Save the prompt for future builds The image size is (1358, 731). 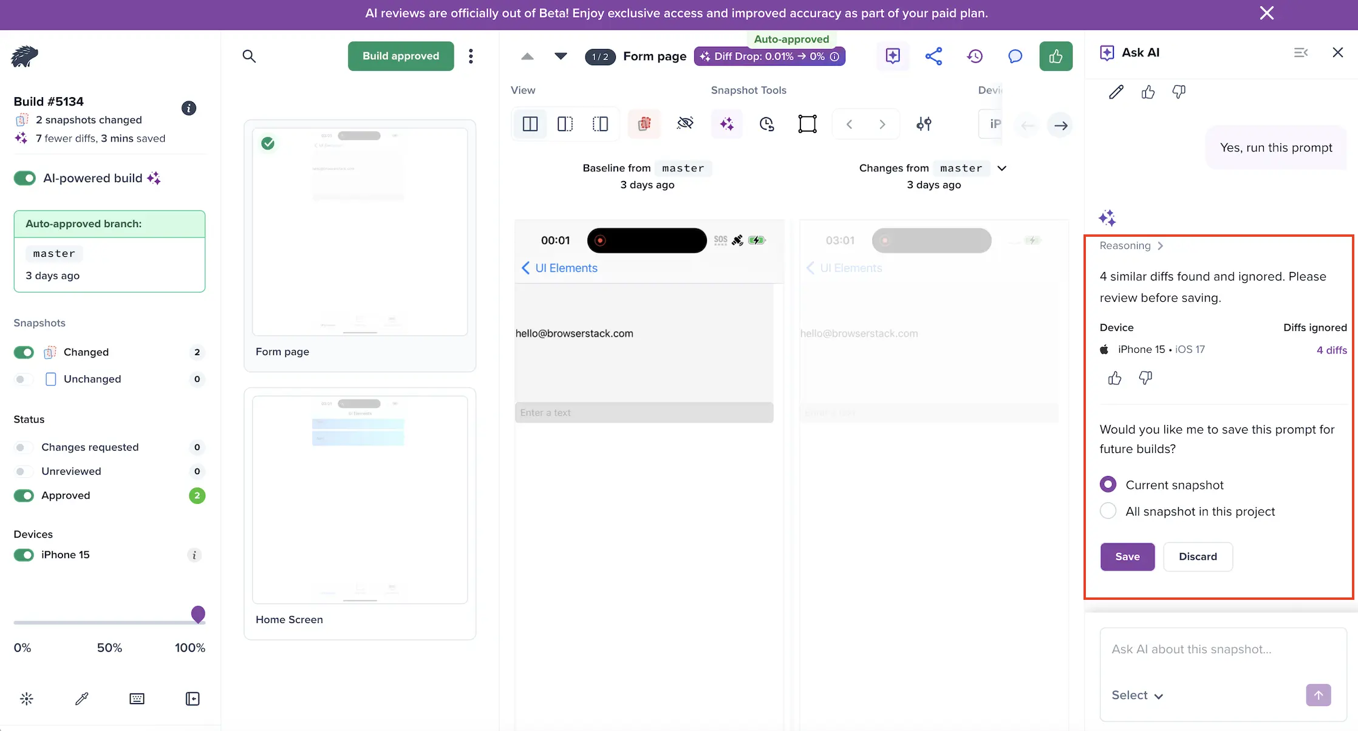click(1127, 556)
